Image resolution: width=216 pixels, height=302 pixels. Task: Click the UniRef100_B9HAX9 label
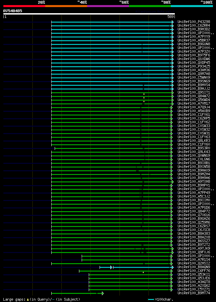coord(194,171)
